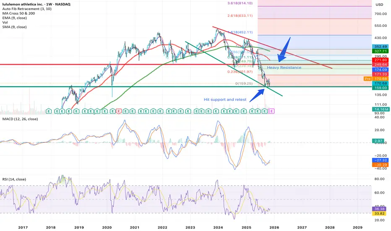Click the blue -27.32 MACD value tag
The height and width of the screenshot is (231, 391).
tap(381, 160)
